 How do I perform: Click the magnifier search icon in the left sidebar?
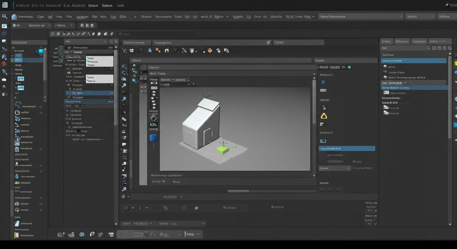5,17
